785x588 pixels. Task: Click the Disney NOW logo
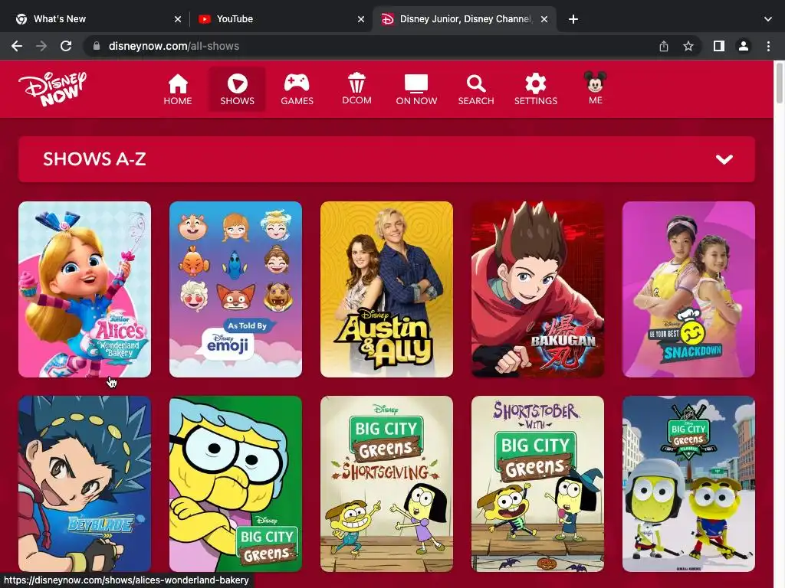click(x=53, y=89)
